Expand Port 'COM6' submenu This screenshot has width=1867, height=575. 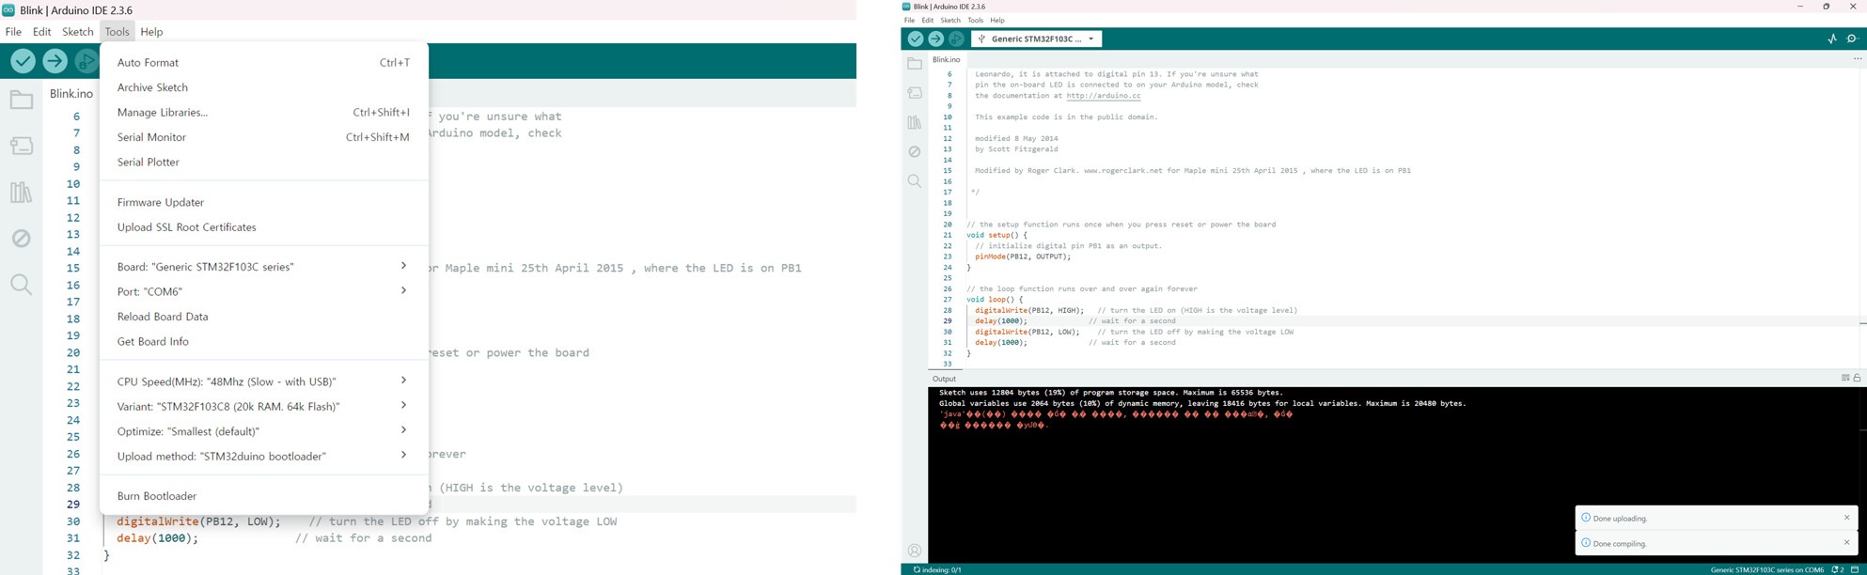click(264, 291)
